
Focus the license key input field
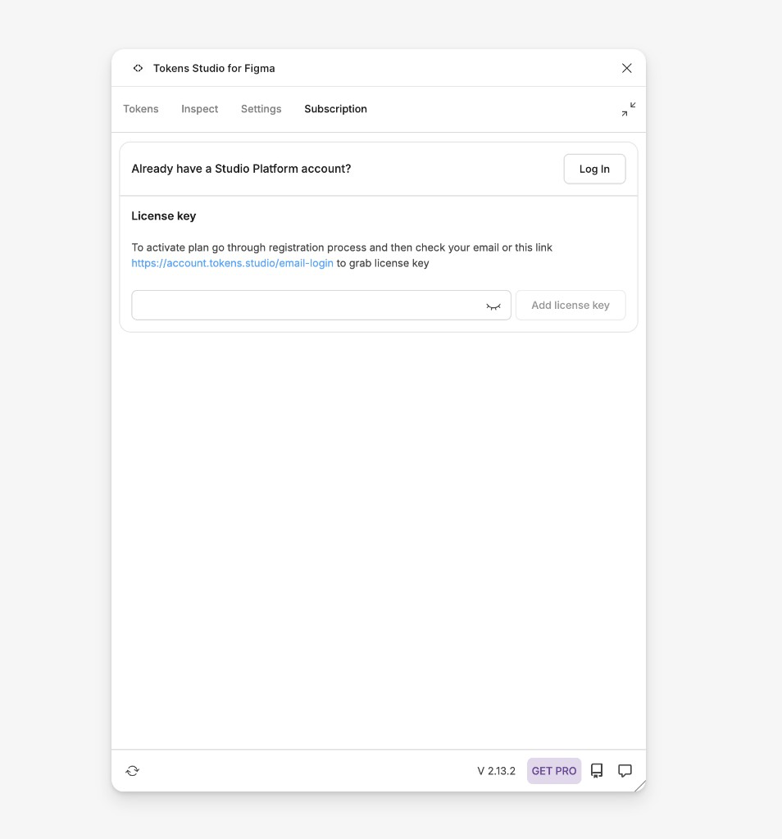coord(321,305)
